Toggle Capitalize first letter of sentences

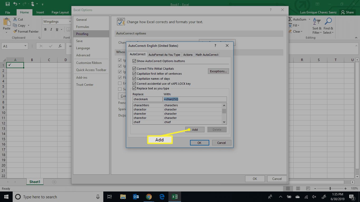click(134, 74)
